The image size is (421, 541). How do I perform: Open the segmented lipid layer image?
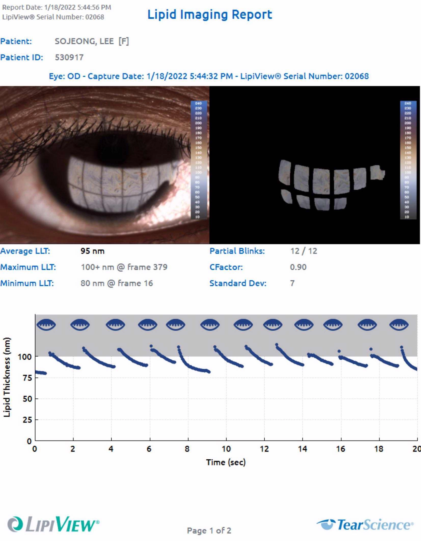[315, 165]
